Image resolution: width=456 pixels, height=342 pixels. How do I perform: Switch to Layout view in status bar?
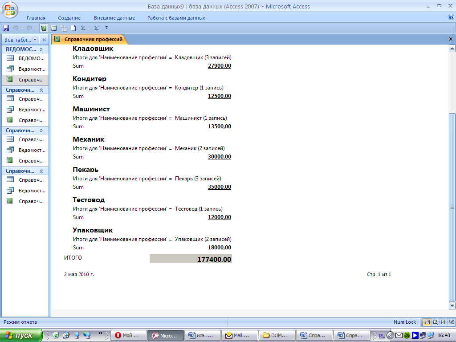point(443,322)
